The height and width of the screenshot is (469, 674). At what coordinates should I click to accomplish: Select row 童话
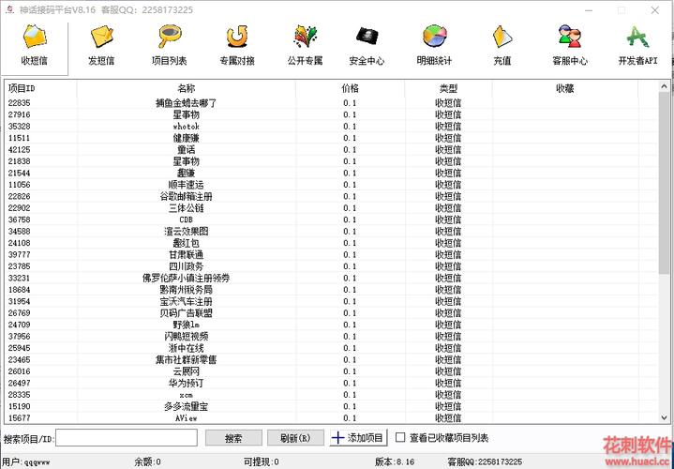(x=331, y=149)
